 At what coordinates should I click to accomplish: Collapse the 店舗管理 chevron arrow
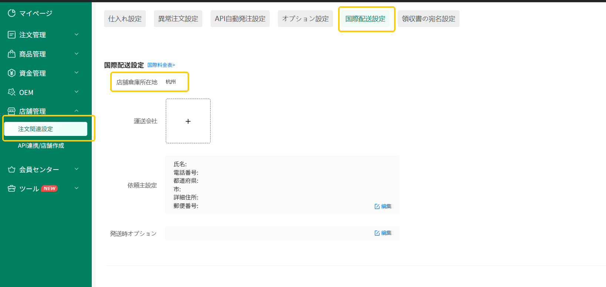coord(77,111)
